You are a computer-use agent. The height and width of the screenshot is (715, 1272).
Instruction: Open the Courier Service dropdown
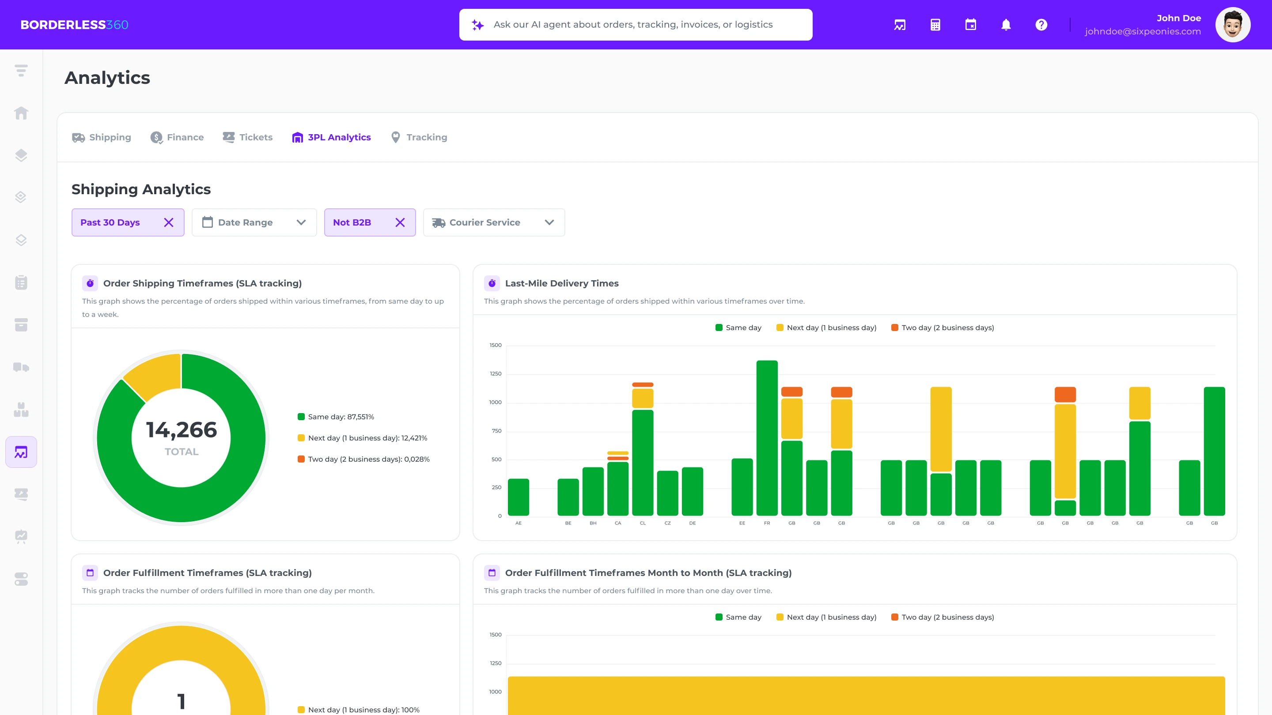click(x=493, y=222)
